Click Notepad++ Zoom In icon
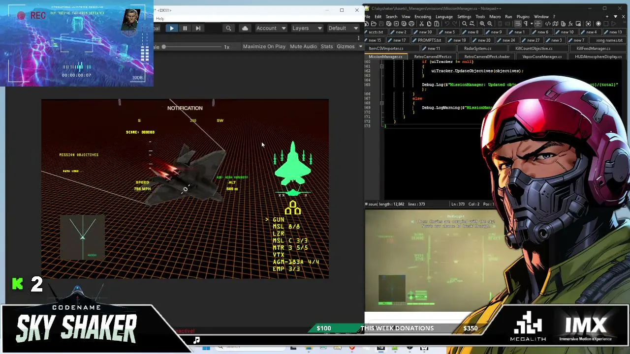Image resolution: width=630 pixels, height=354 pixels. [482, 24]
